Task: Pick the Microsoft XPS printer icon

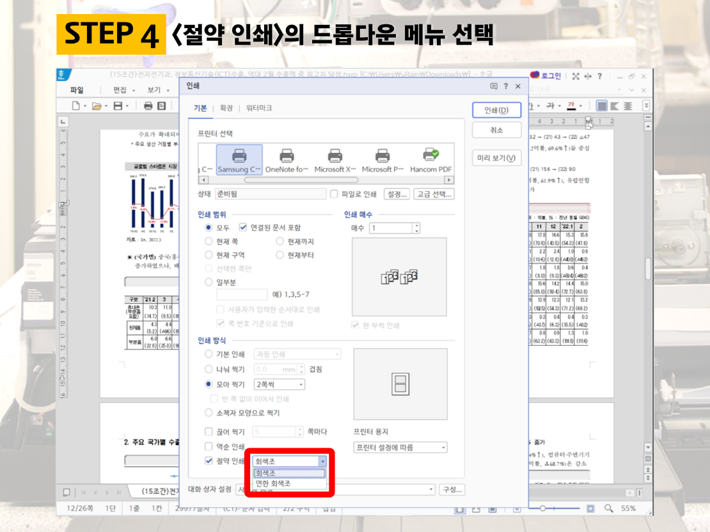Action: [x=335, y=159]
